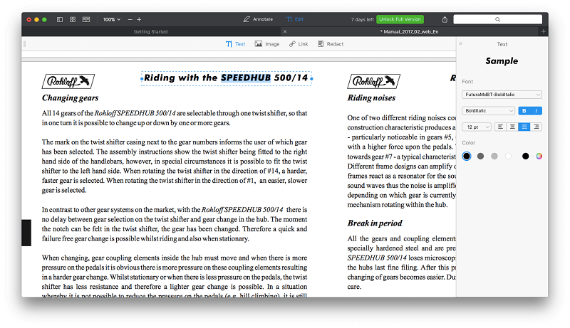
Task: Close the Getting Started tab
Action: (x=285, y=31)
